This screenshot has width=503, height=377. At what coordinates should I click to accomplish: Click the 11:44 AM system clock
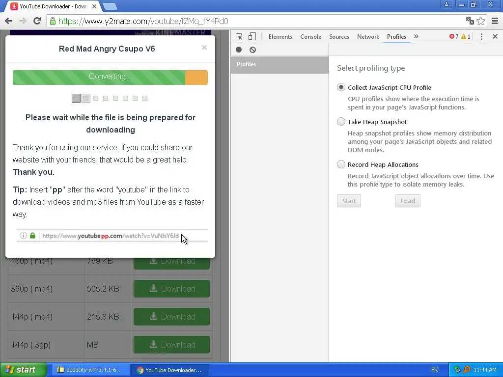click(485, 370)
